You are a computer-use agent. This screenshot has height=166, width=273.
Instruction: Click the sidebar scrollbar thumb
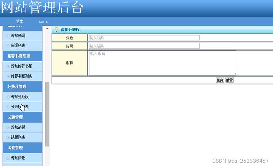pyautogui.click(x=47, y=114)
